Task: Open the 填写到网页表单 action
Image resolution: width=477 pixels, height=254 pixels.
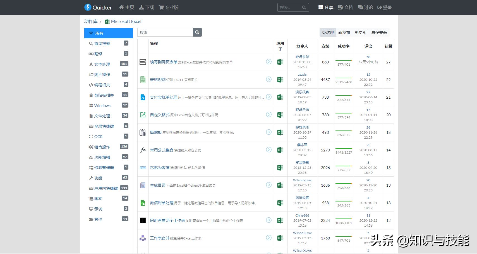Action: click(x=164, y=62)
